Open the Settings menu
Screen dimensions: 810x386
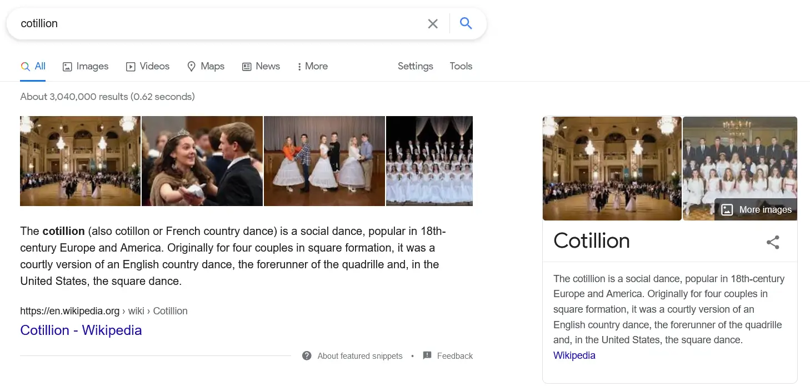415,67
